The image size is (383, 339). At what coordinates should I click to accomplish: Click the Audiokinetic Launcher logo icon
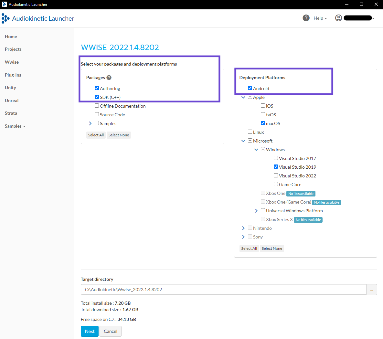coord(5,18)
